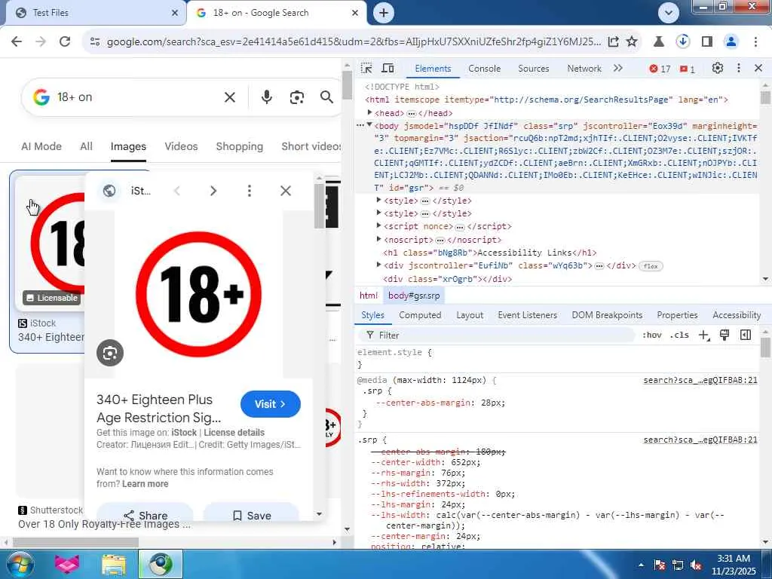Open Computed styles tab
This screenshot has height=579, width=772.
click(x=420, y=315)
